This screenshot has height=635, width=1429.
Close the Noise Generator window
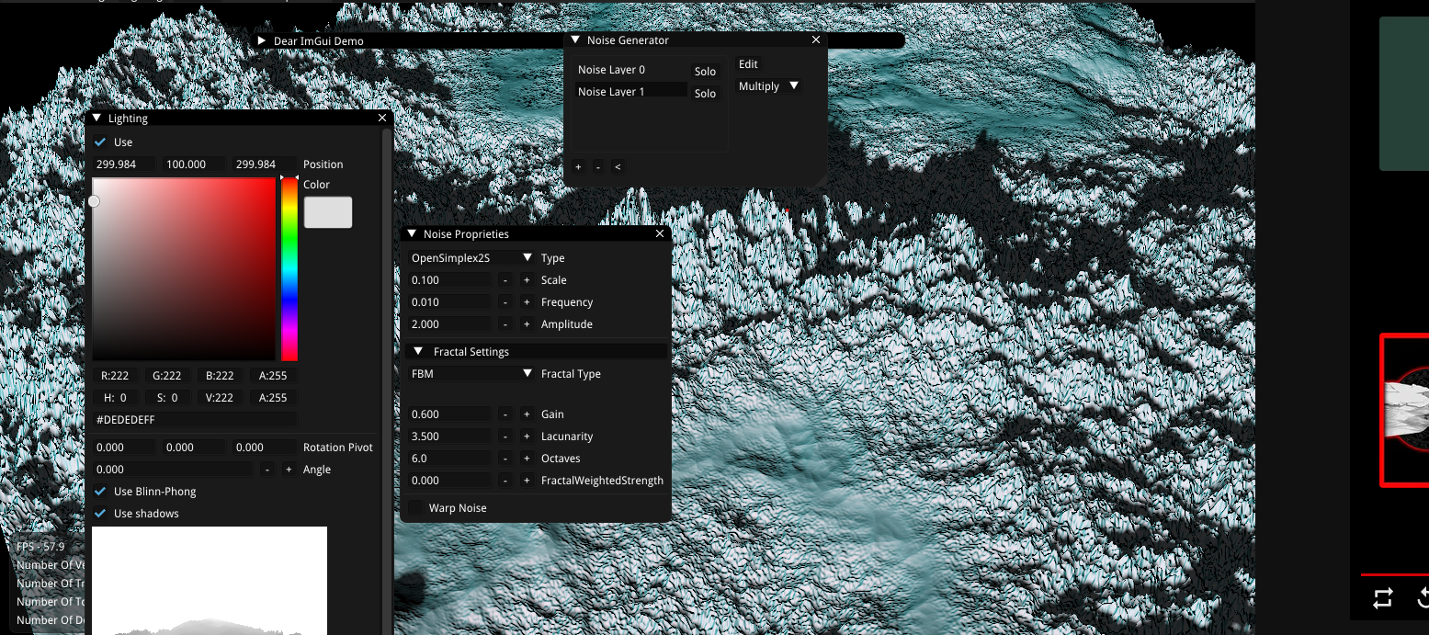[816, 40]
